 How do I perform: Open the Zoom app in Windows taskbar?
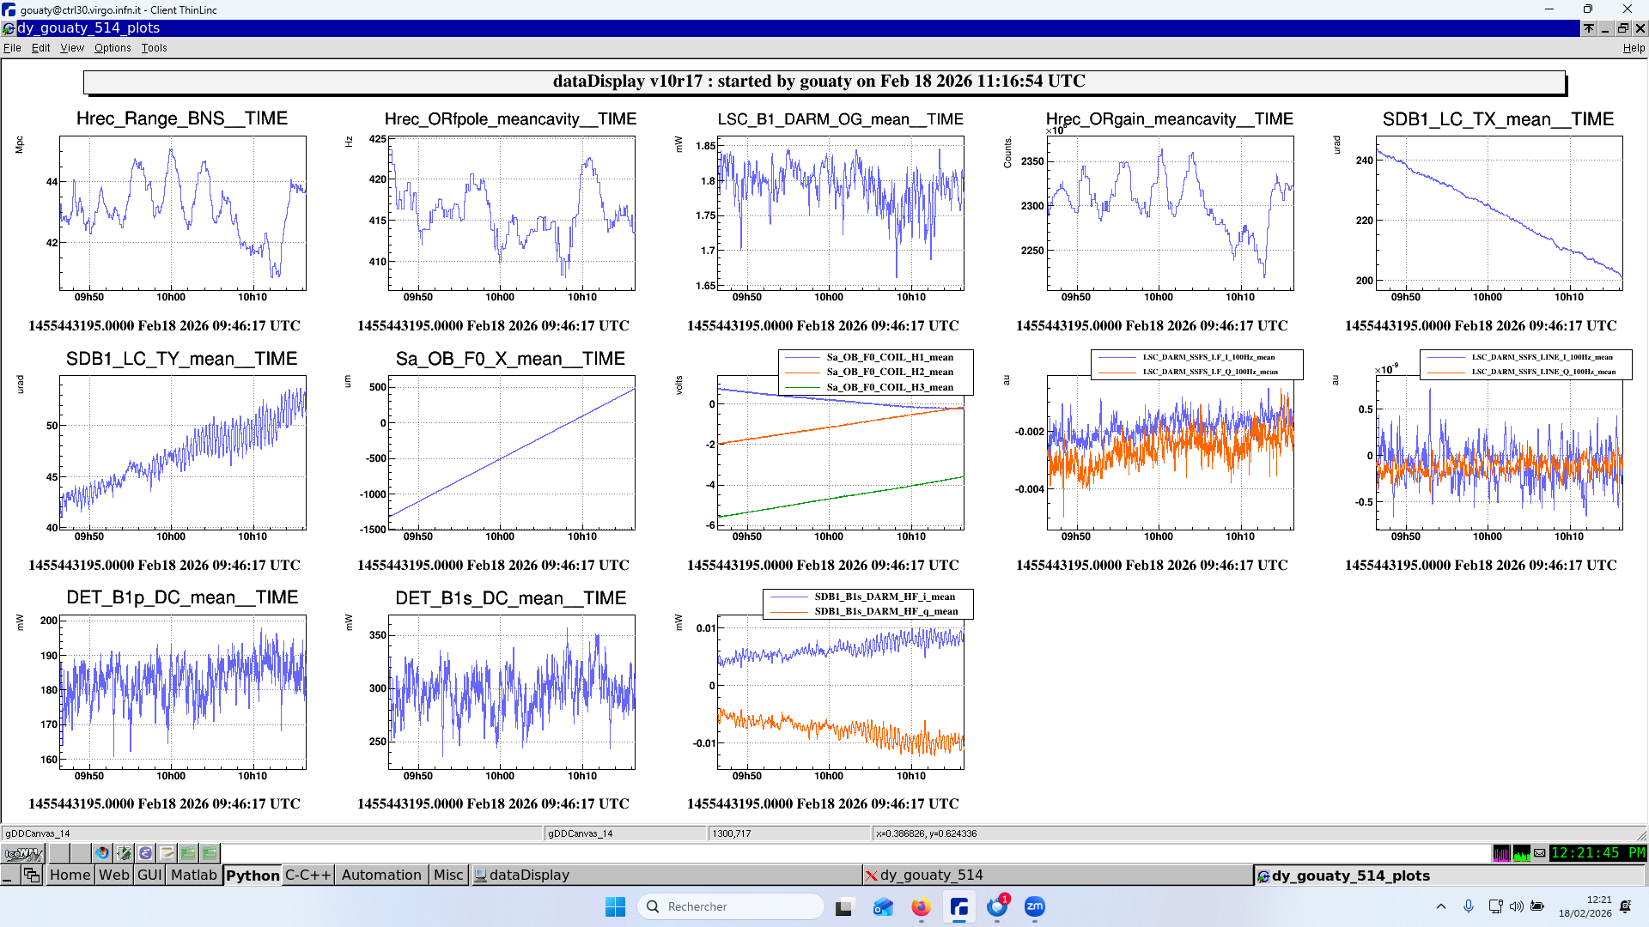[x=1034, y=906]
